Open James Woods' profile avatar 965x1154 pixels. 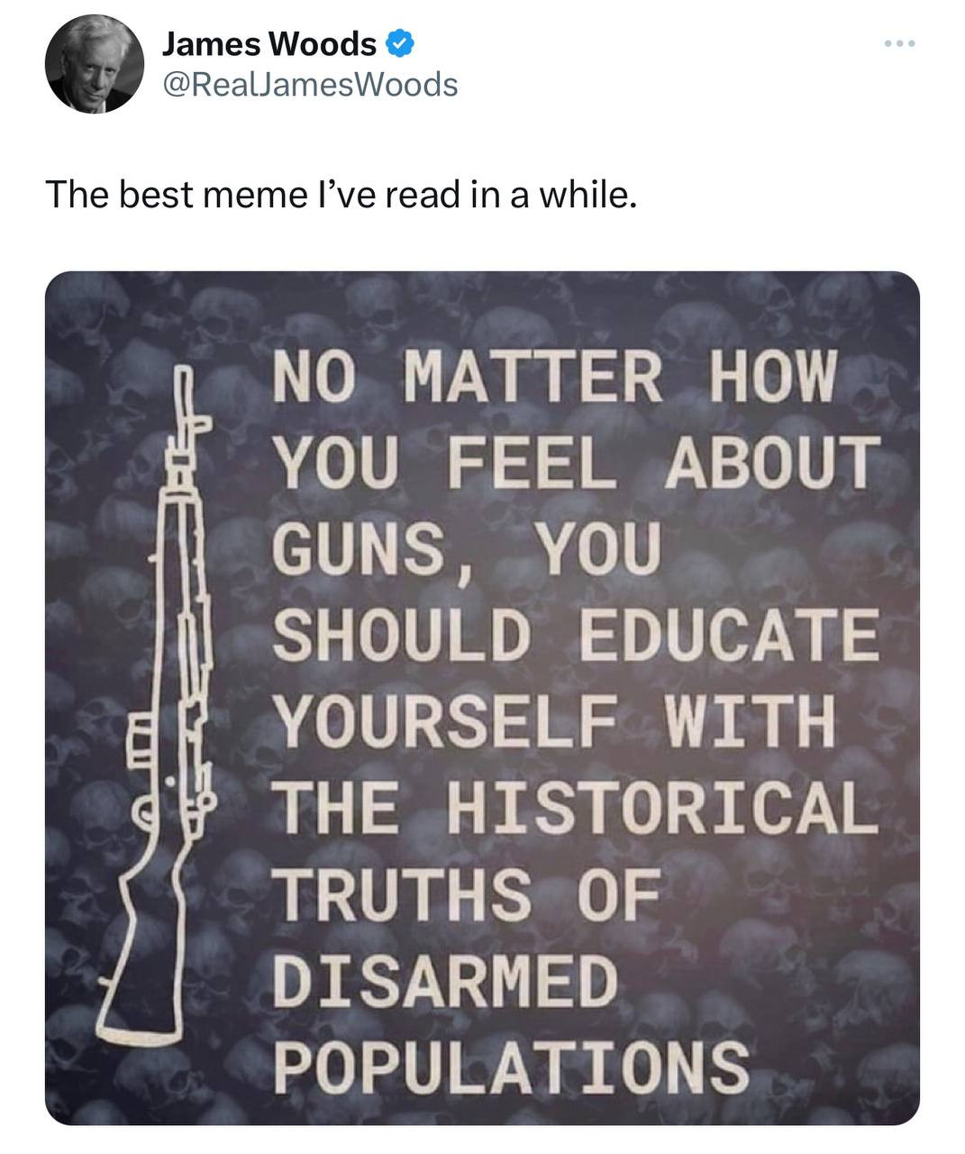95,64
